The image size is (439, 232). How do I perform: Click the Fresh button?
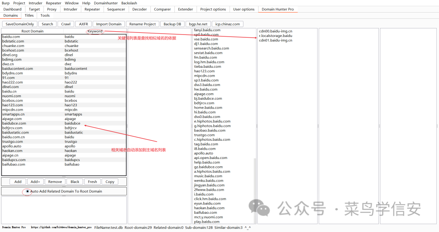tap(92, 182)
